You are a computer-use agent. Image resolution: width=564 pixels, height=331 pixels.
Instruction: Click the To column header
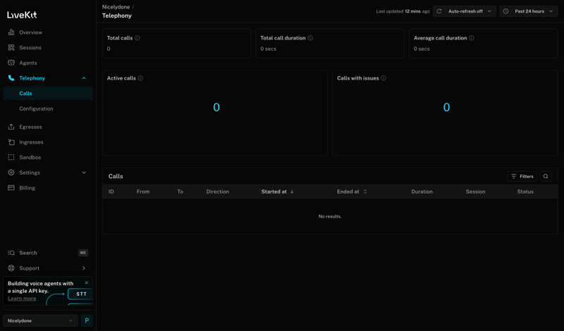pos(180,192)
